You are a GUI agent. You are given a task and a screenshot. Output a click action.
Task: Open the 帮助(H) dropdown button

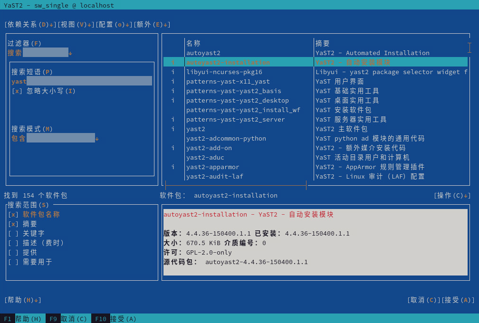point(23,300)
